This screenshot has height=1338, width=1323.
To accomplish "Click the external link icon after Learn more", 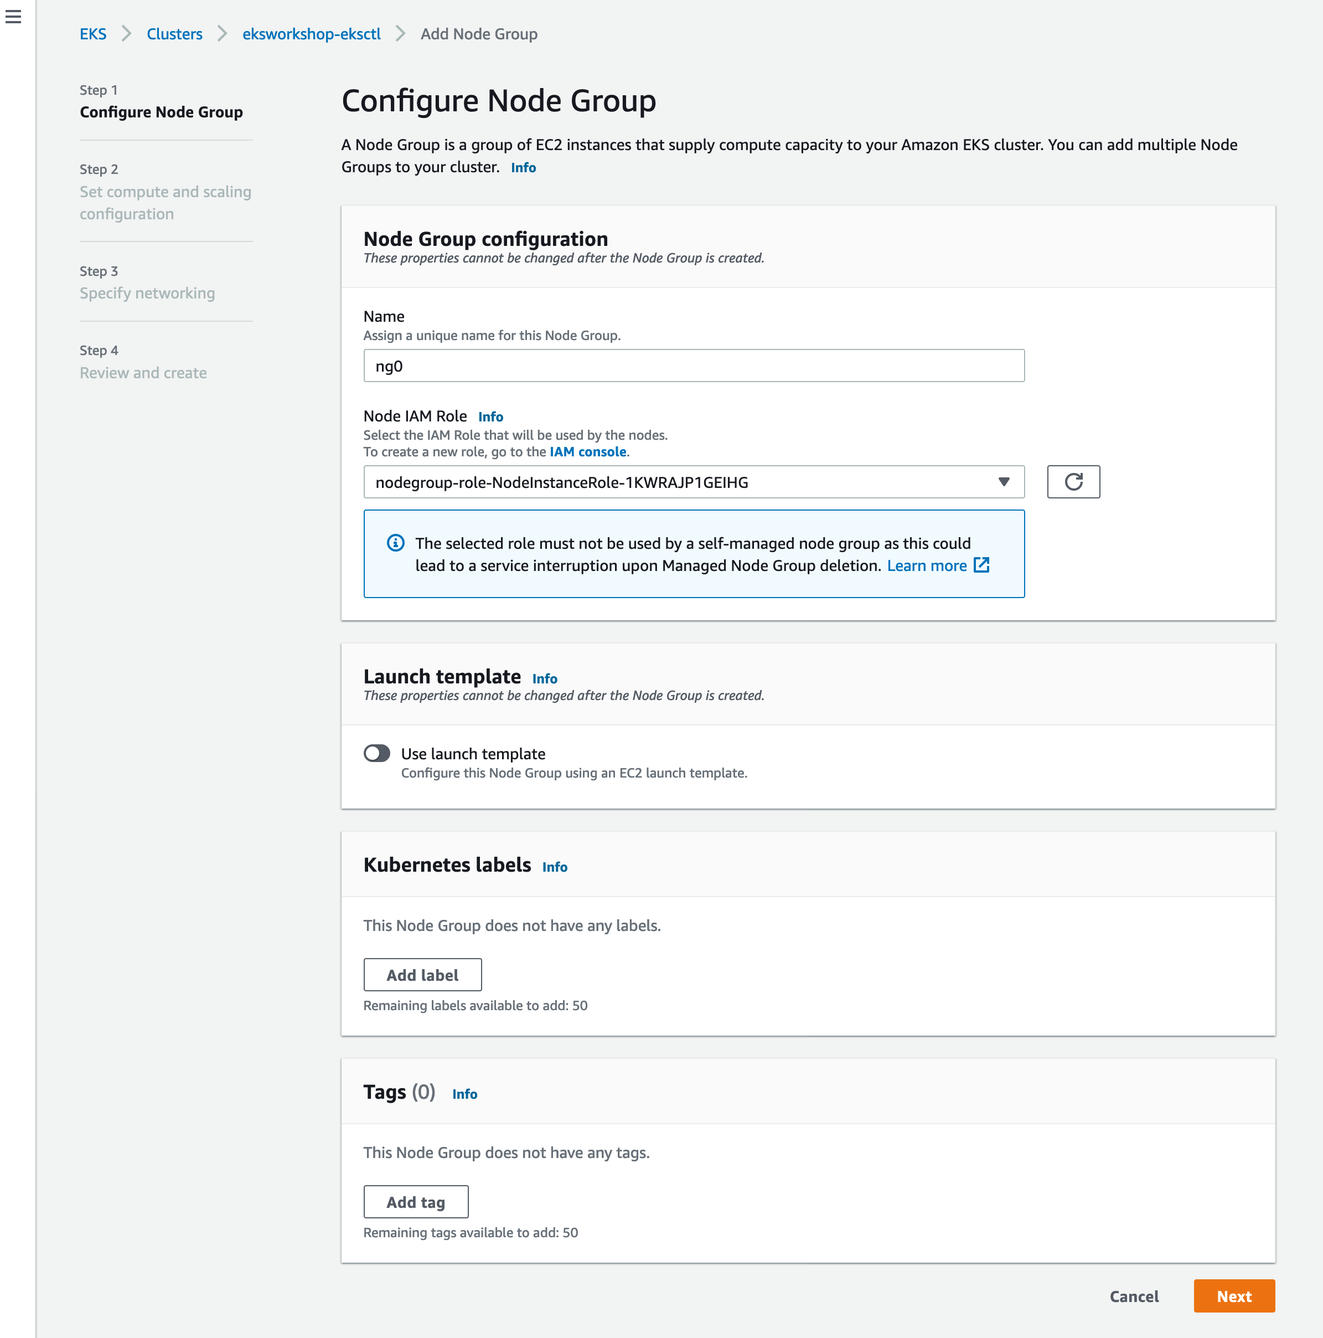I will tap(981, 565).
